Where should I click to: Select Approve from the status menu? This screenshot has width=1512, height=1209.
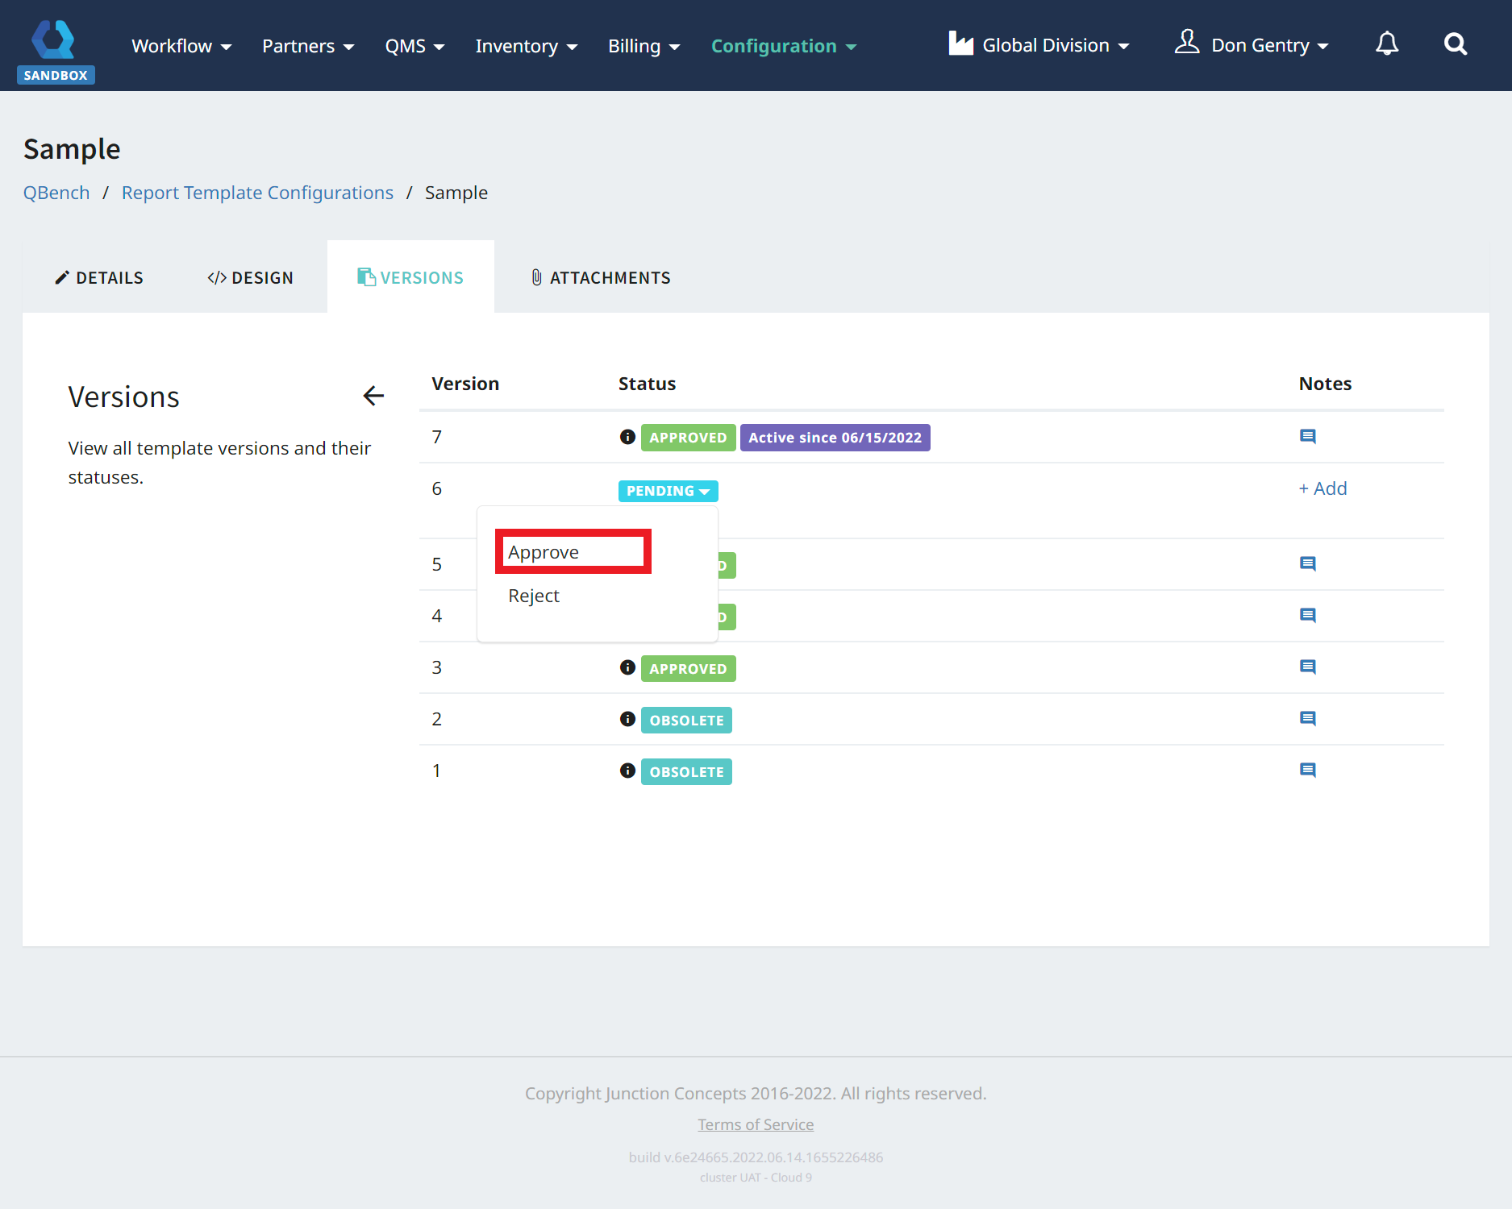point(544,552)
